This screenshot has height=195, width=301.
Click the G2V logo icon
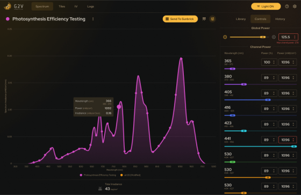(x=8, y=6)
